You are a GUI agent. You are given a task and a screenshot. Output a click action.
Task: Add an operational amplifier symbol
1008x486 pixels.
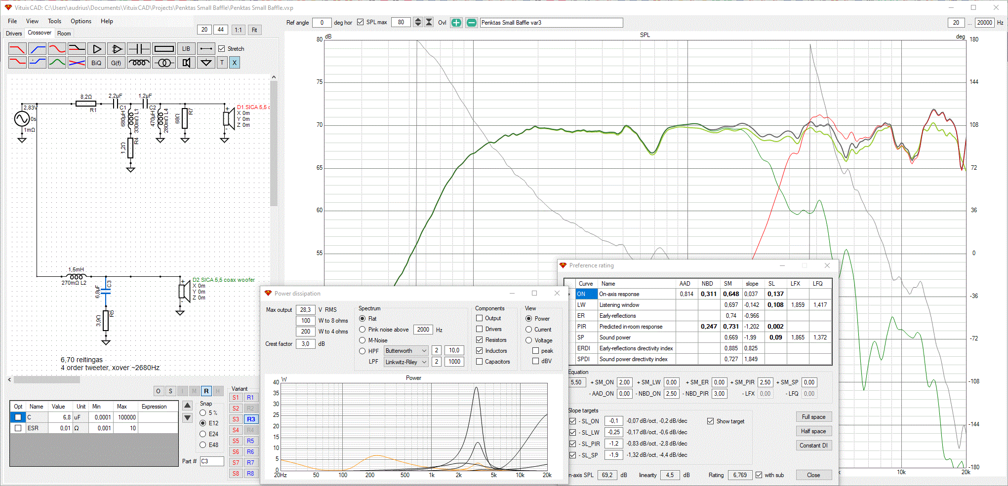coord(116,49)
